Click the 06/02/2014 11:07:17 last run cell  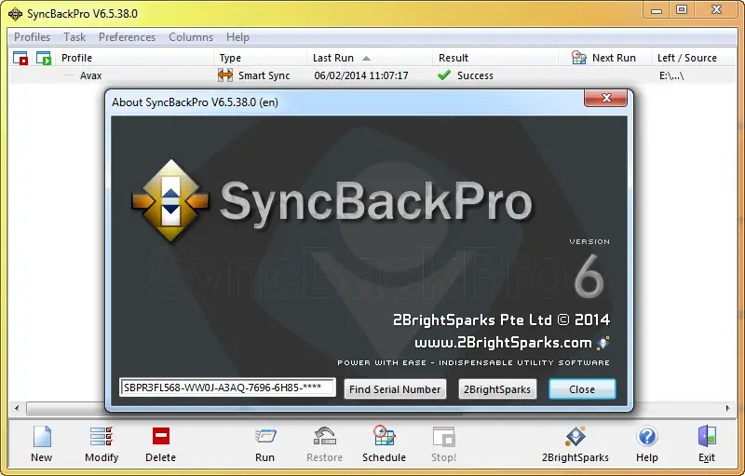(x=361, y=75)
